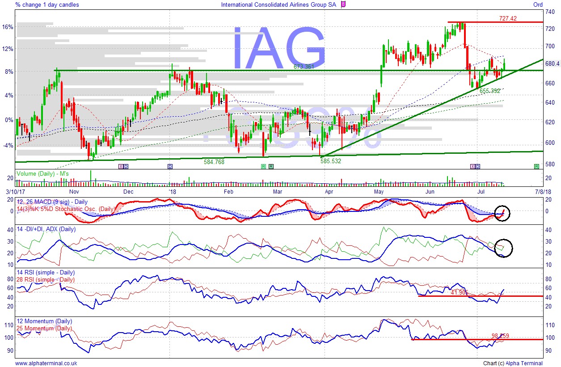Click the '12, 26 MACD (9 sig) - Daily' label
The width and height of the screenshot is (561, 367).
click(52, 203)
